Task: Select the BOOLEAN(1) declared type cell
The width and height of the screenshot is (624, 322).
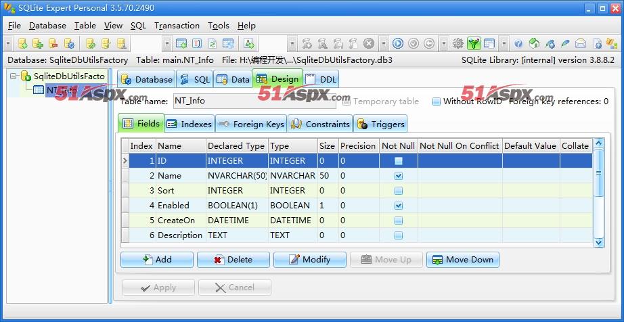Action: (x=237, y=206)
